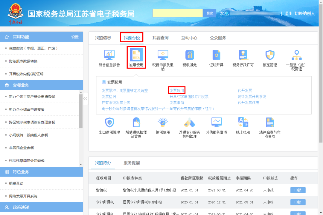
Task: Open the 发票验旧 link
Action: [x=109, y=97]
